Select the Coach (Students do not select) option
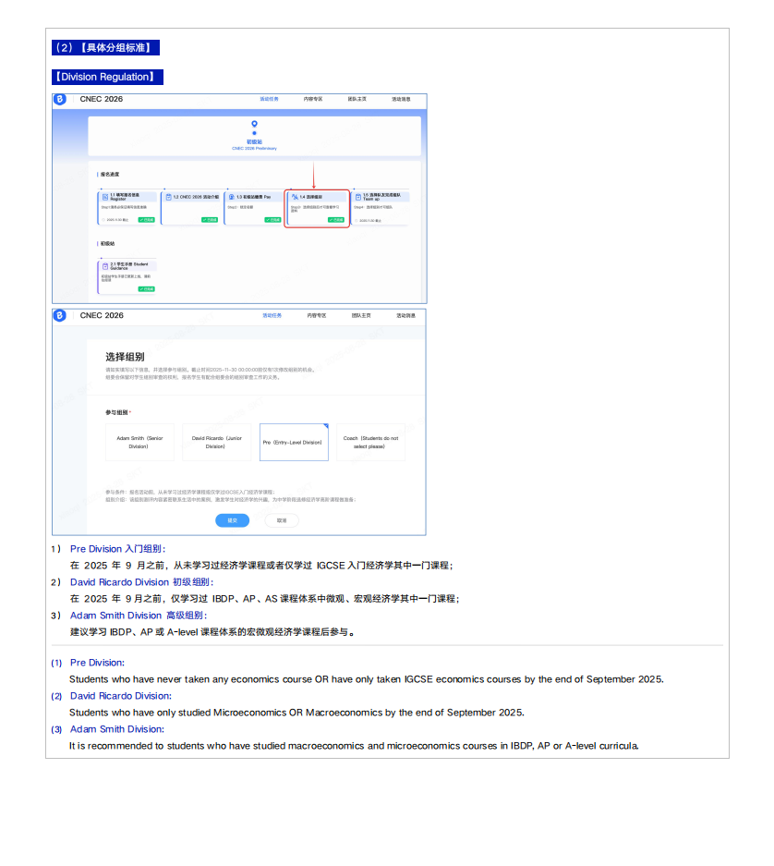Image resolution: width=774 pixels, height=866 pixels. [x=369, y=442]
